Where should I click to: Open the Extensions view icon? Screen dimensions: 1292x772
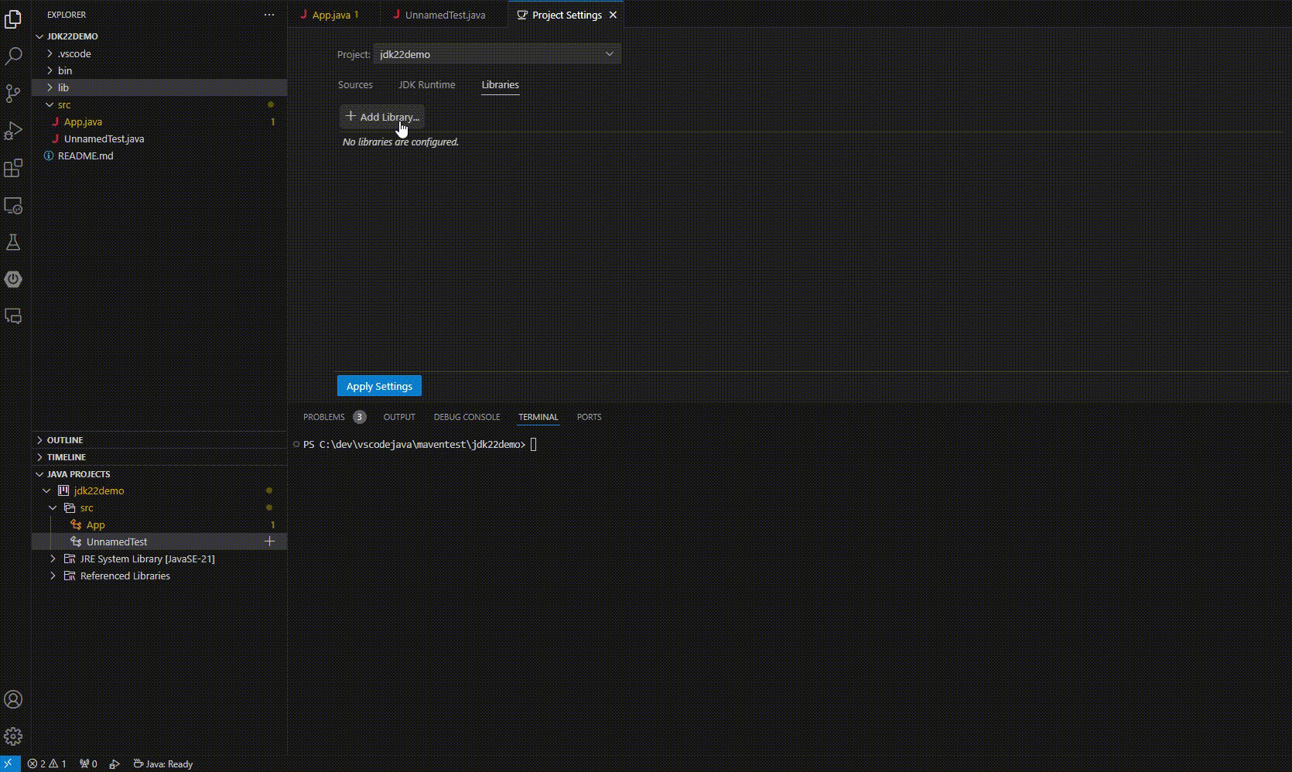click(x=13, y=168)
